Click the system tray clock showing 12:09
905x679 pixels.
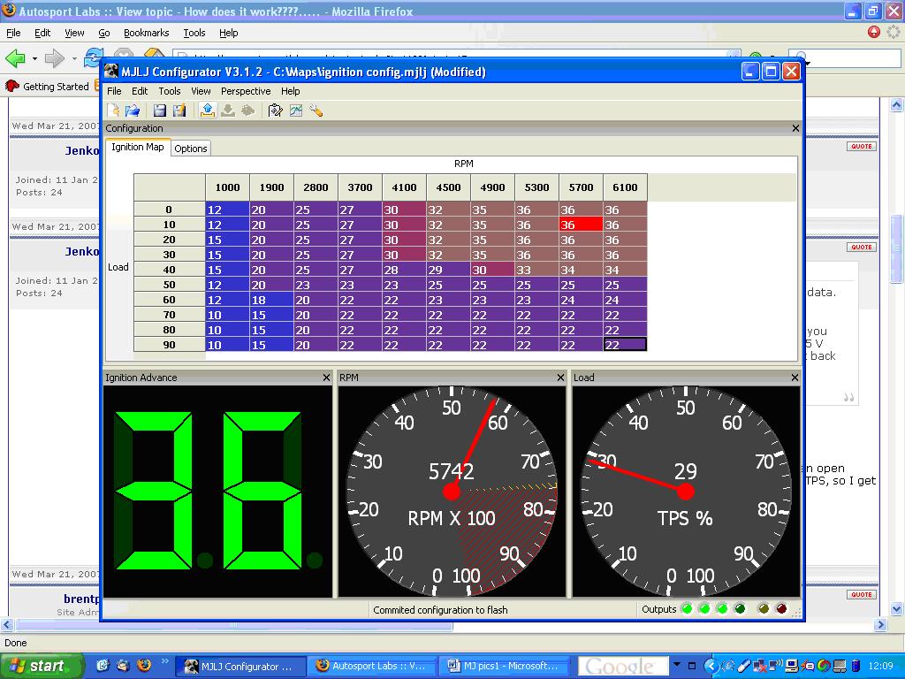click(881, 666)
